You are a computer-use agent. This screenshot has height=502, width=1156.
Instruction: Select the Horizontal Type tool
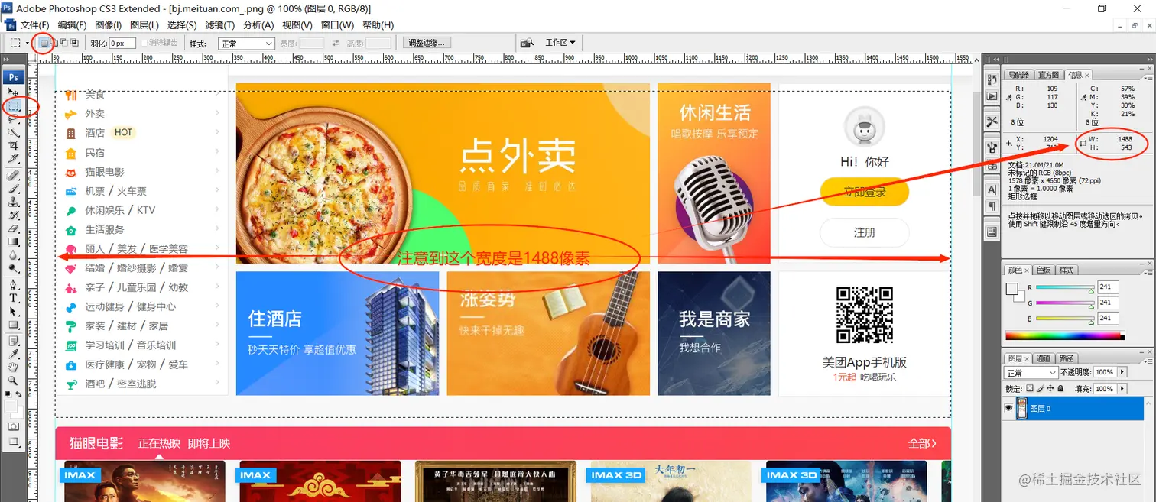[14, 297]
